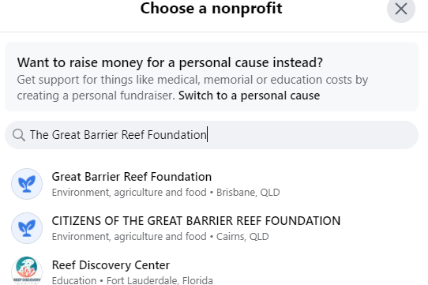Focus the nonprofit search input field

pyautogui.click(x=212, y=135)
